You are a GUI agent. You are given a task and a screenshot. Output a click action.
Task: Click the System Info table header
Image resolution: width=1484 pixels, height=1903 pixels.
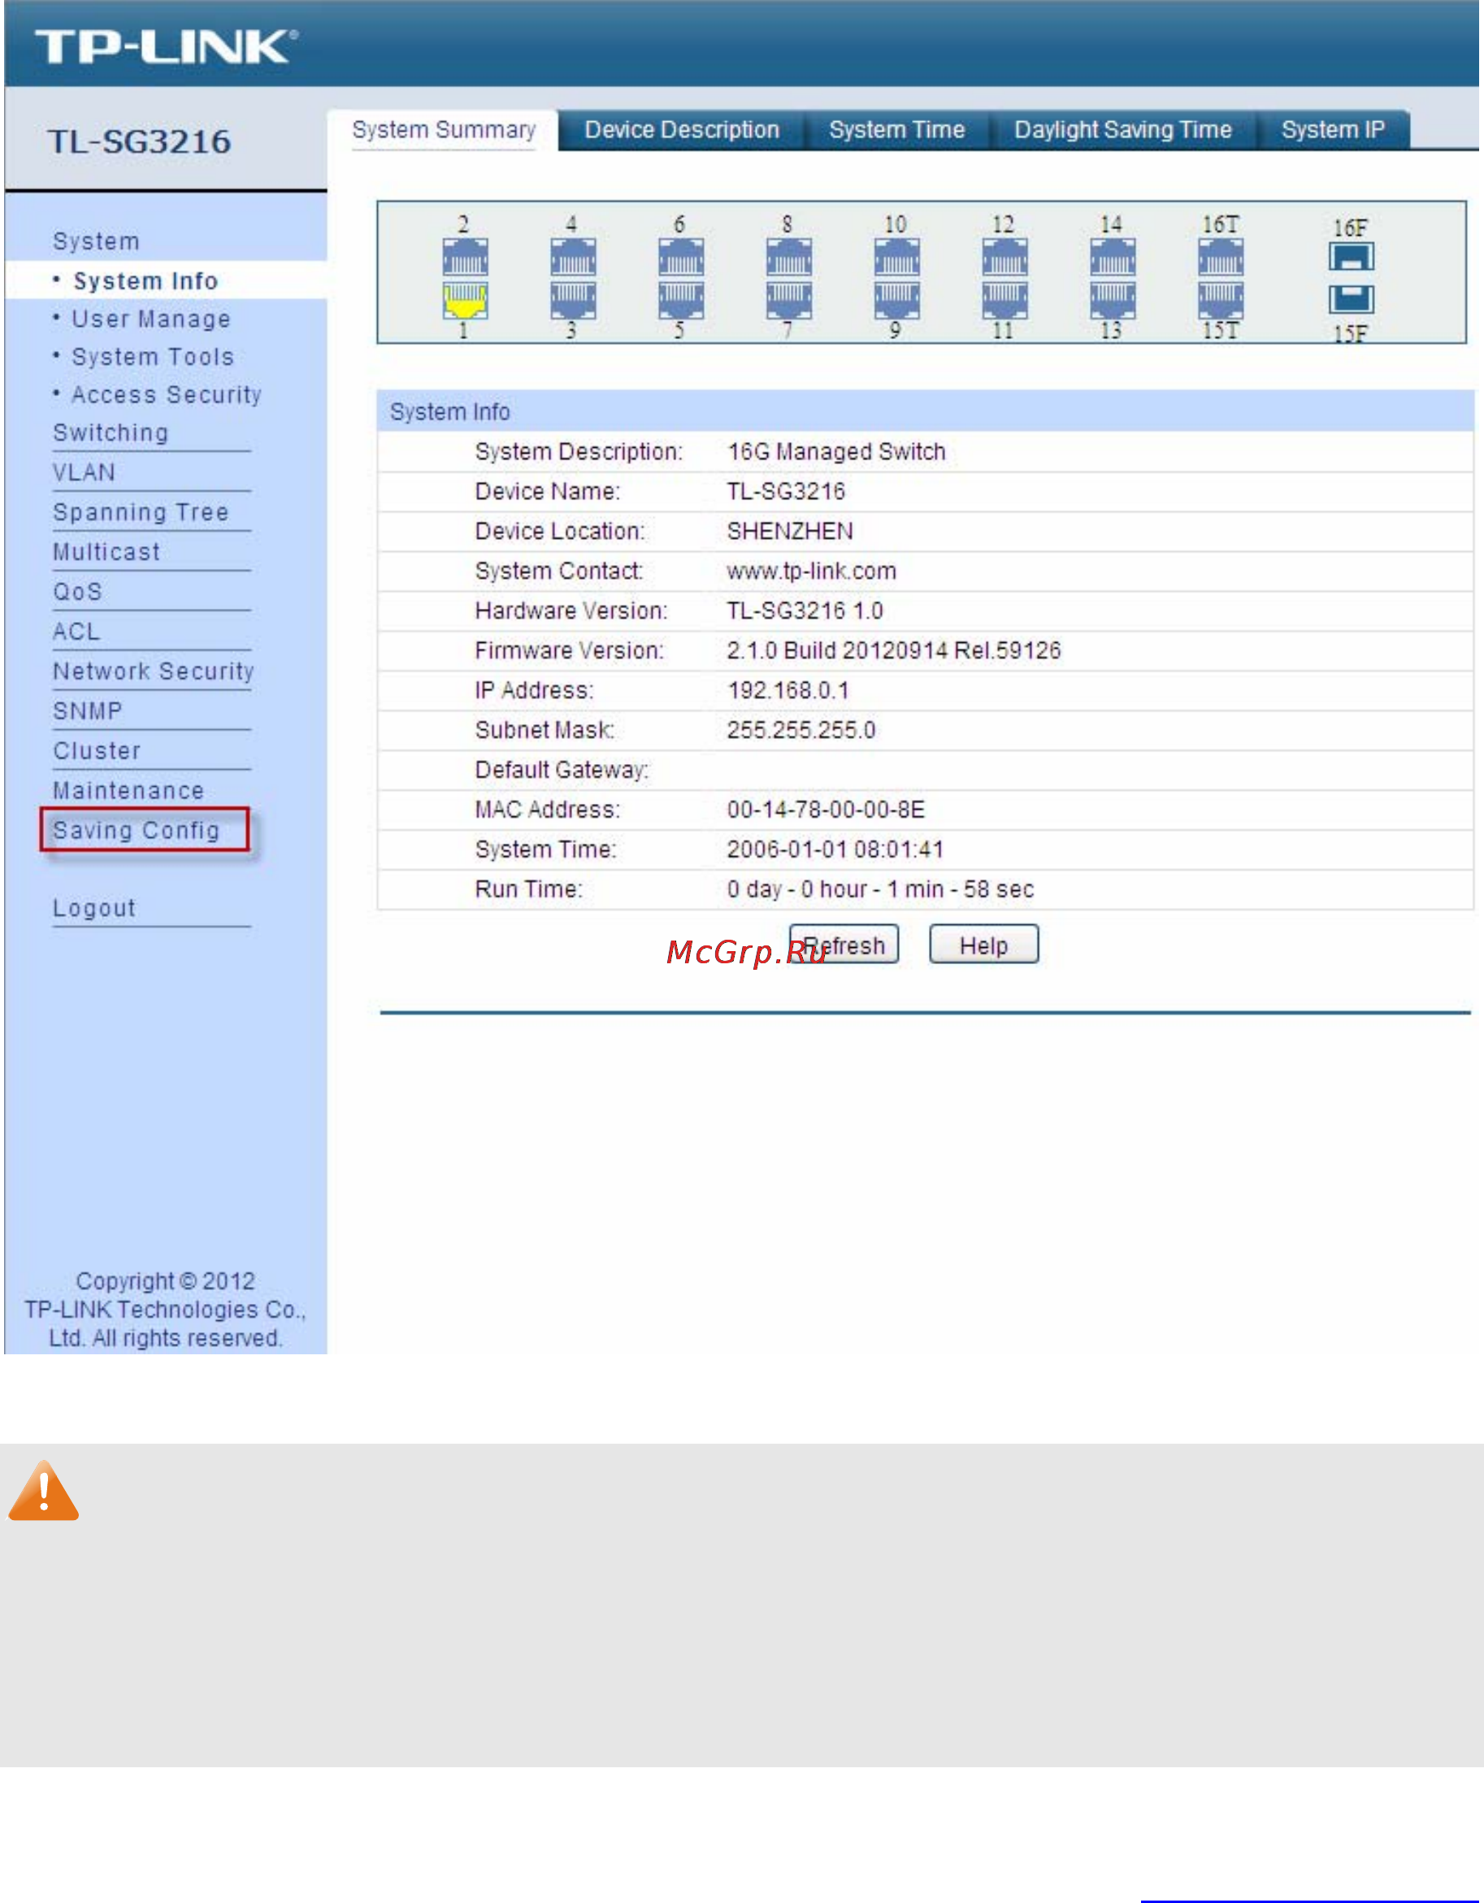click(925, 411)
